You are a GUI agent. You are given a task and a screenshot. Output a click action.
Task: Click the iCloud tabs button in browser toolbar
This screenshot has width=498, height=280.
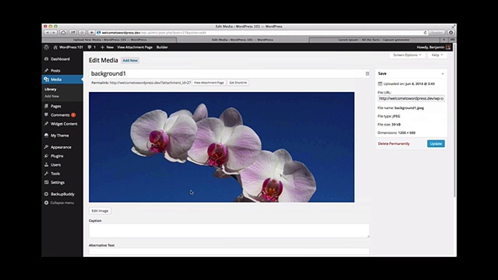(63, 33)
